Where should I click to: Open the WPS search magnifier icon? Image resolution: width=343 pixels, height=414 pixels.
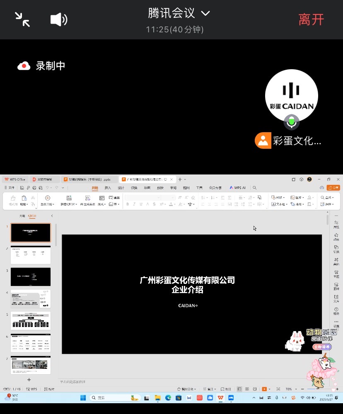click(255, 188)
